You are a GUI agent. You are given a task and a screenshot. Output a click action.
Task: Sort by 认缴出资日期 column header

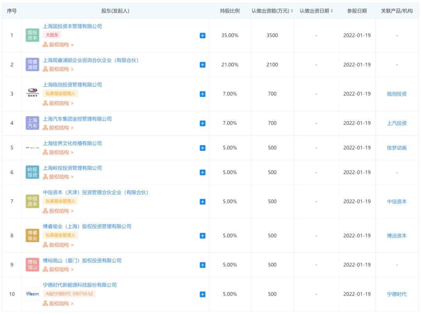point(316,11)
